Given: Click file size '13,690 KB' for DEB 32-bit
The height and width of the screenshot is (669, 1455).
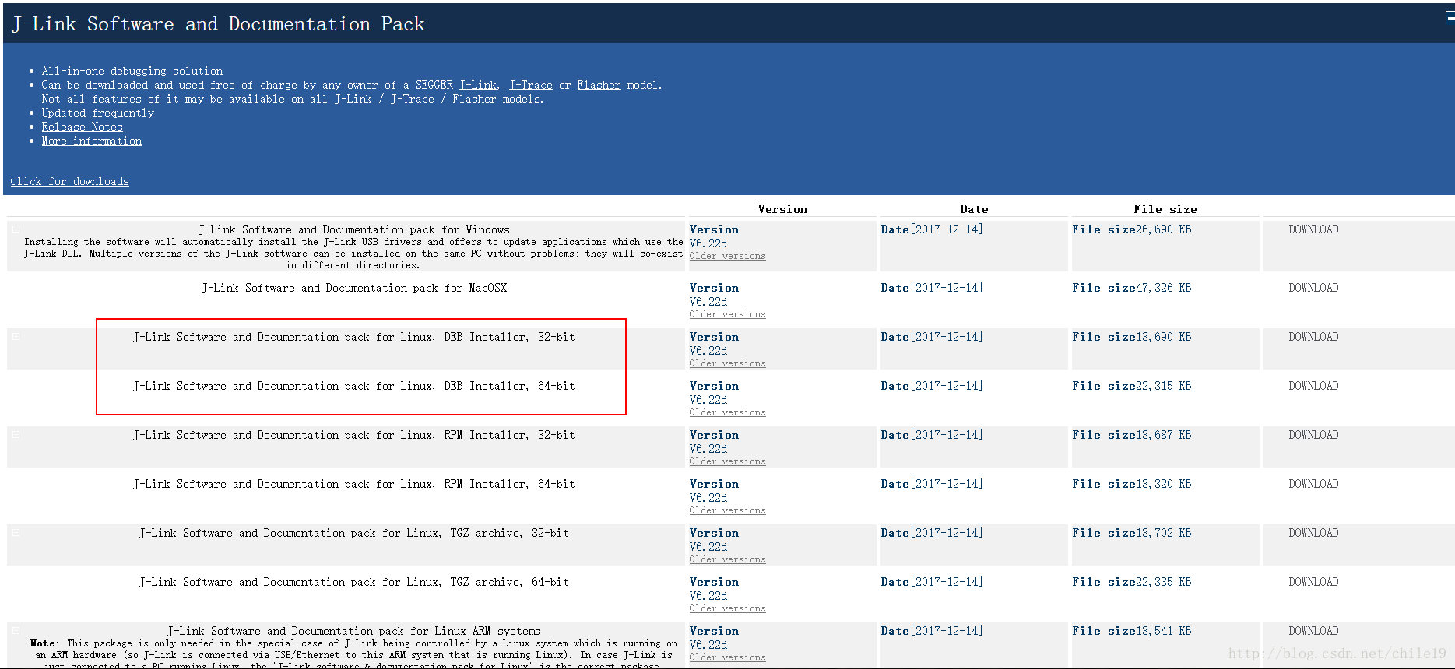Looking at the screenshot, I should 1163,337.
